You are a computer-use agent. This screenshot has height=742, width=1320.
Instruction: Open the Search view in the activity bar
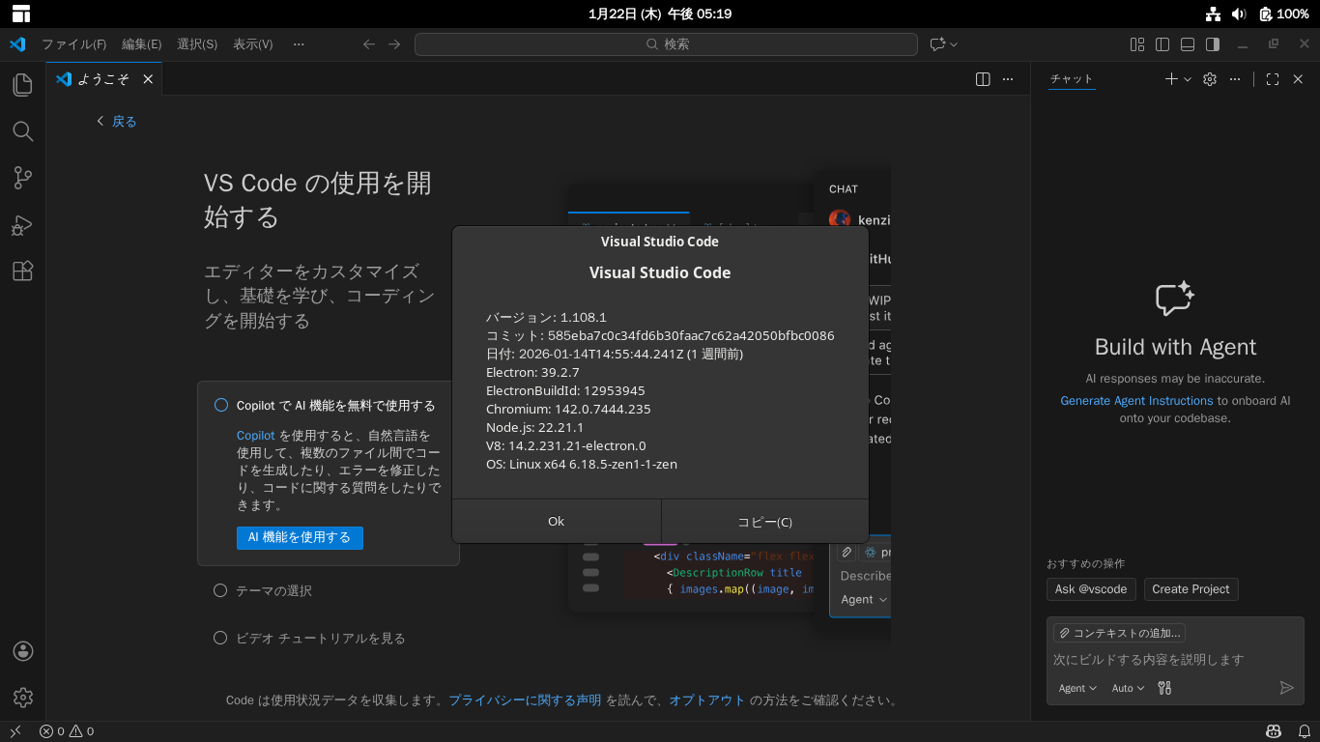pos(23,131)
